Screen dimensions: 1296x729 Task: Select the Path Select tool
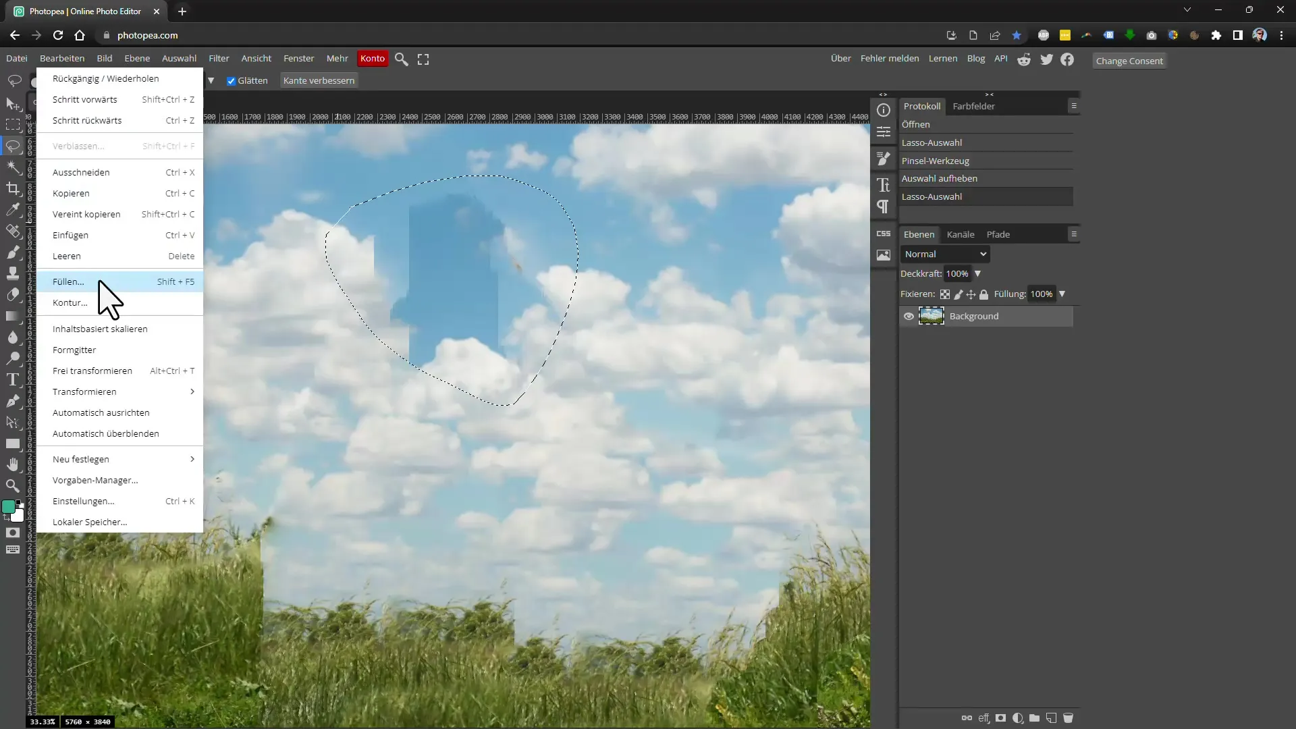pos(13,422)
